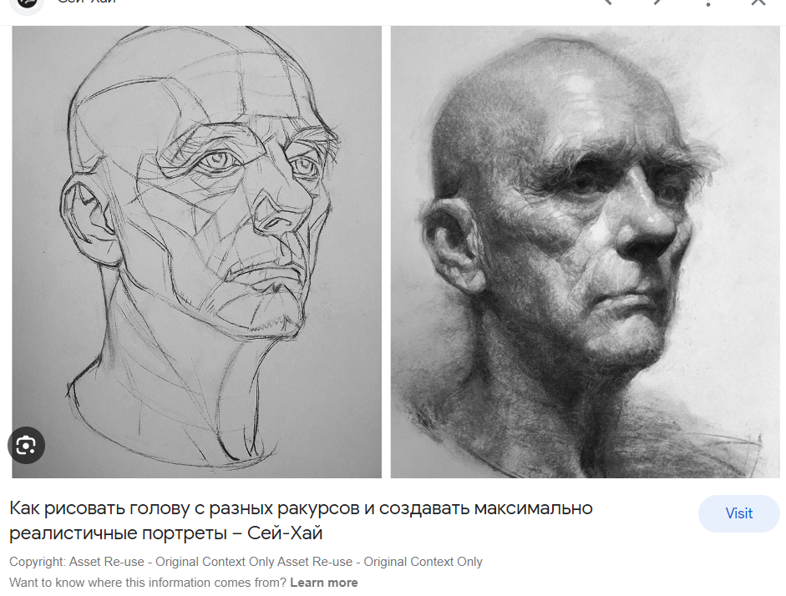Open the Learn more link
The height and width of the screenshot is (596, 786).
pyautogui.click(x=324, y=583)
